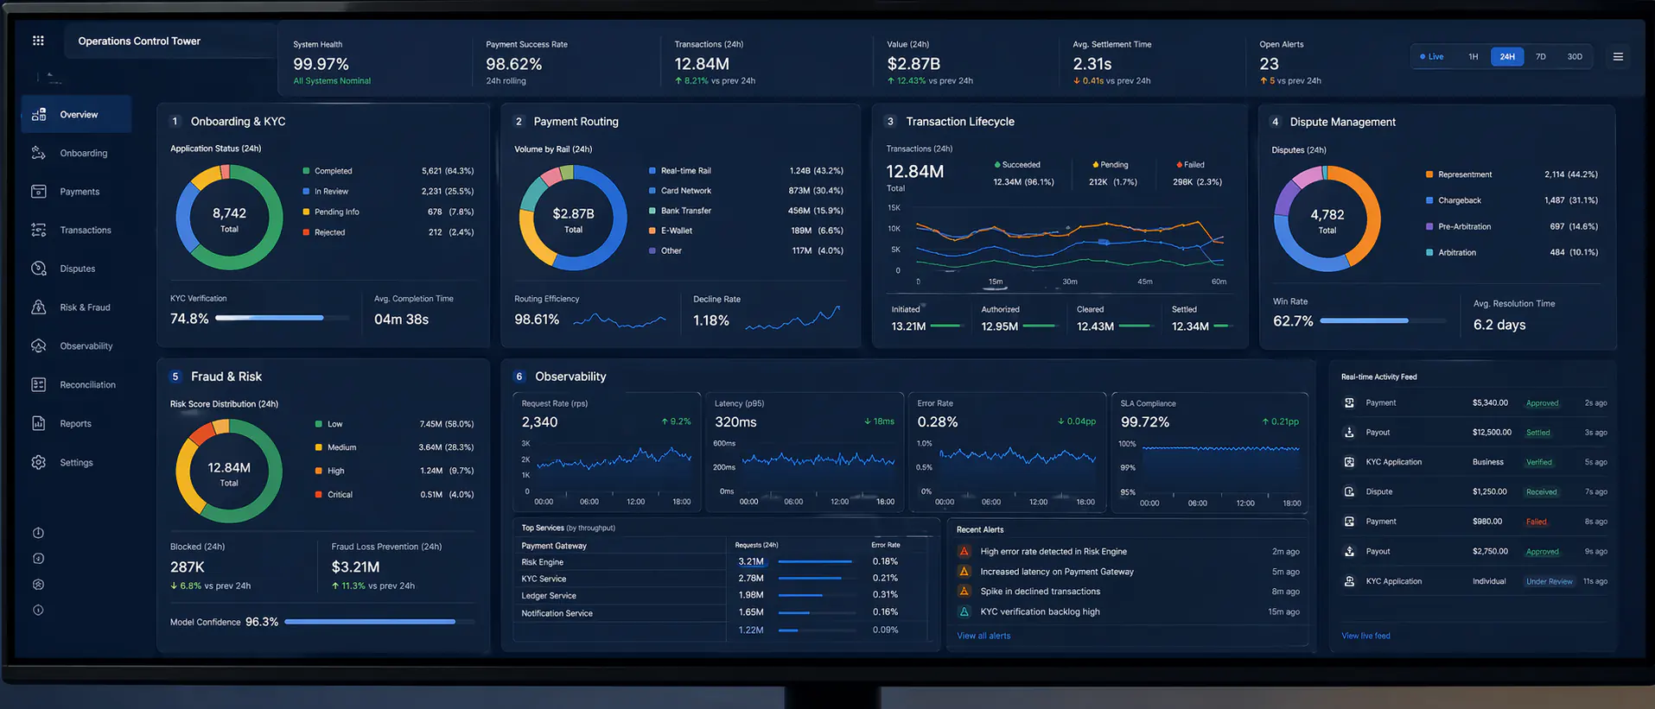1655x709 pixels.
Task: Click the Observability sidebar icon
Action: tap(39, 345)
